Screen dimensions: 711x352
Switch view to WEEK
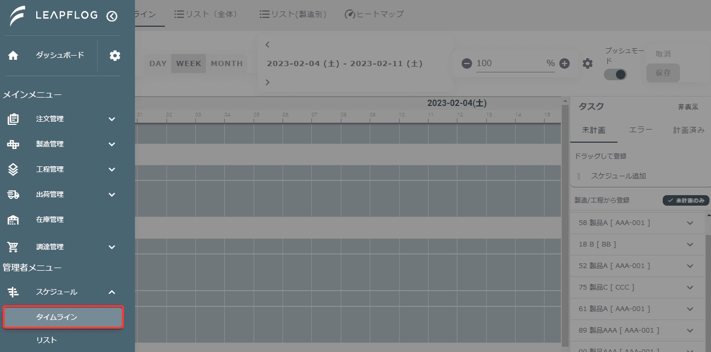pyautogui.click(x=189, y=63)
